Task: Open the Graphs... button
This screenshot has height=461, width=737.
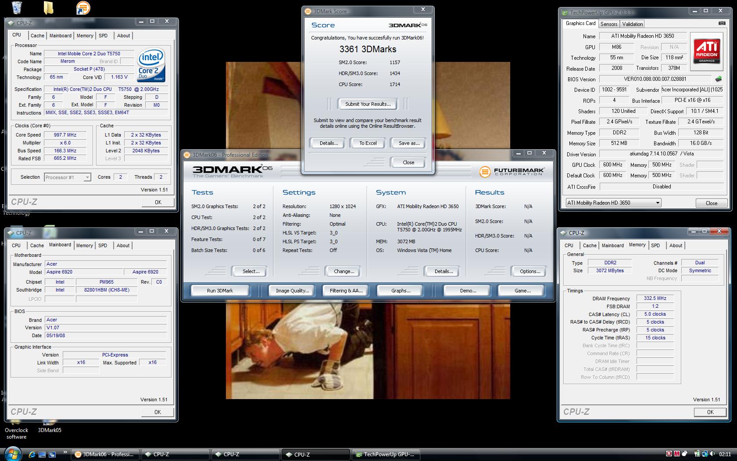Action: click(x=401, y=291)
